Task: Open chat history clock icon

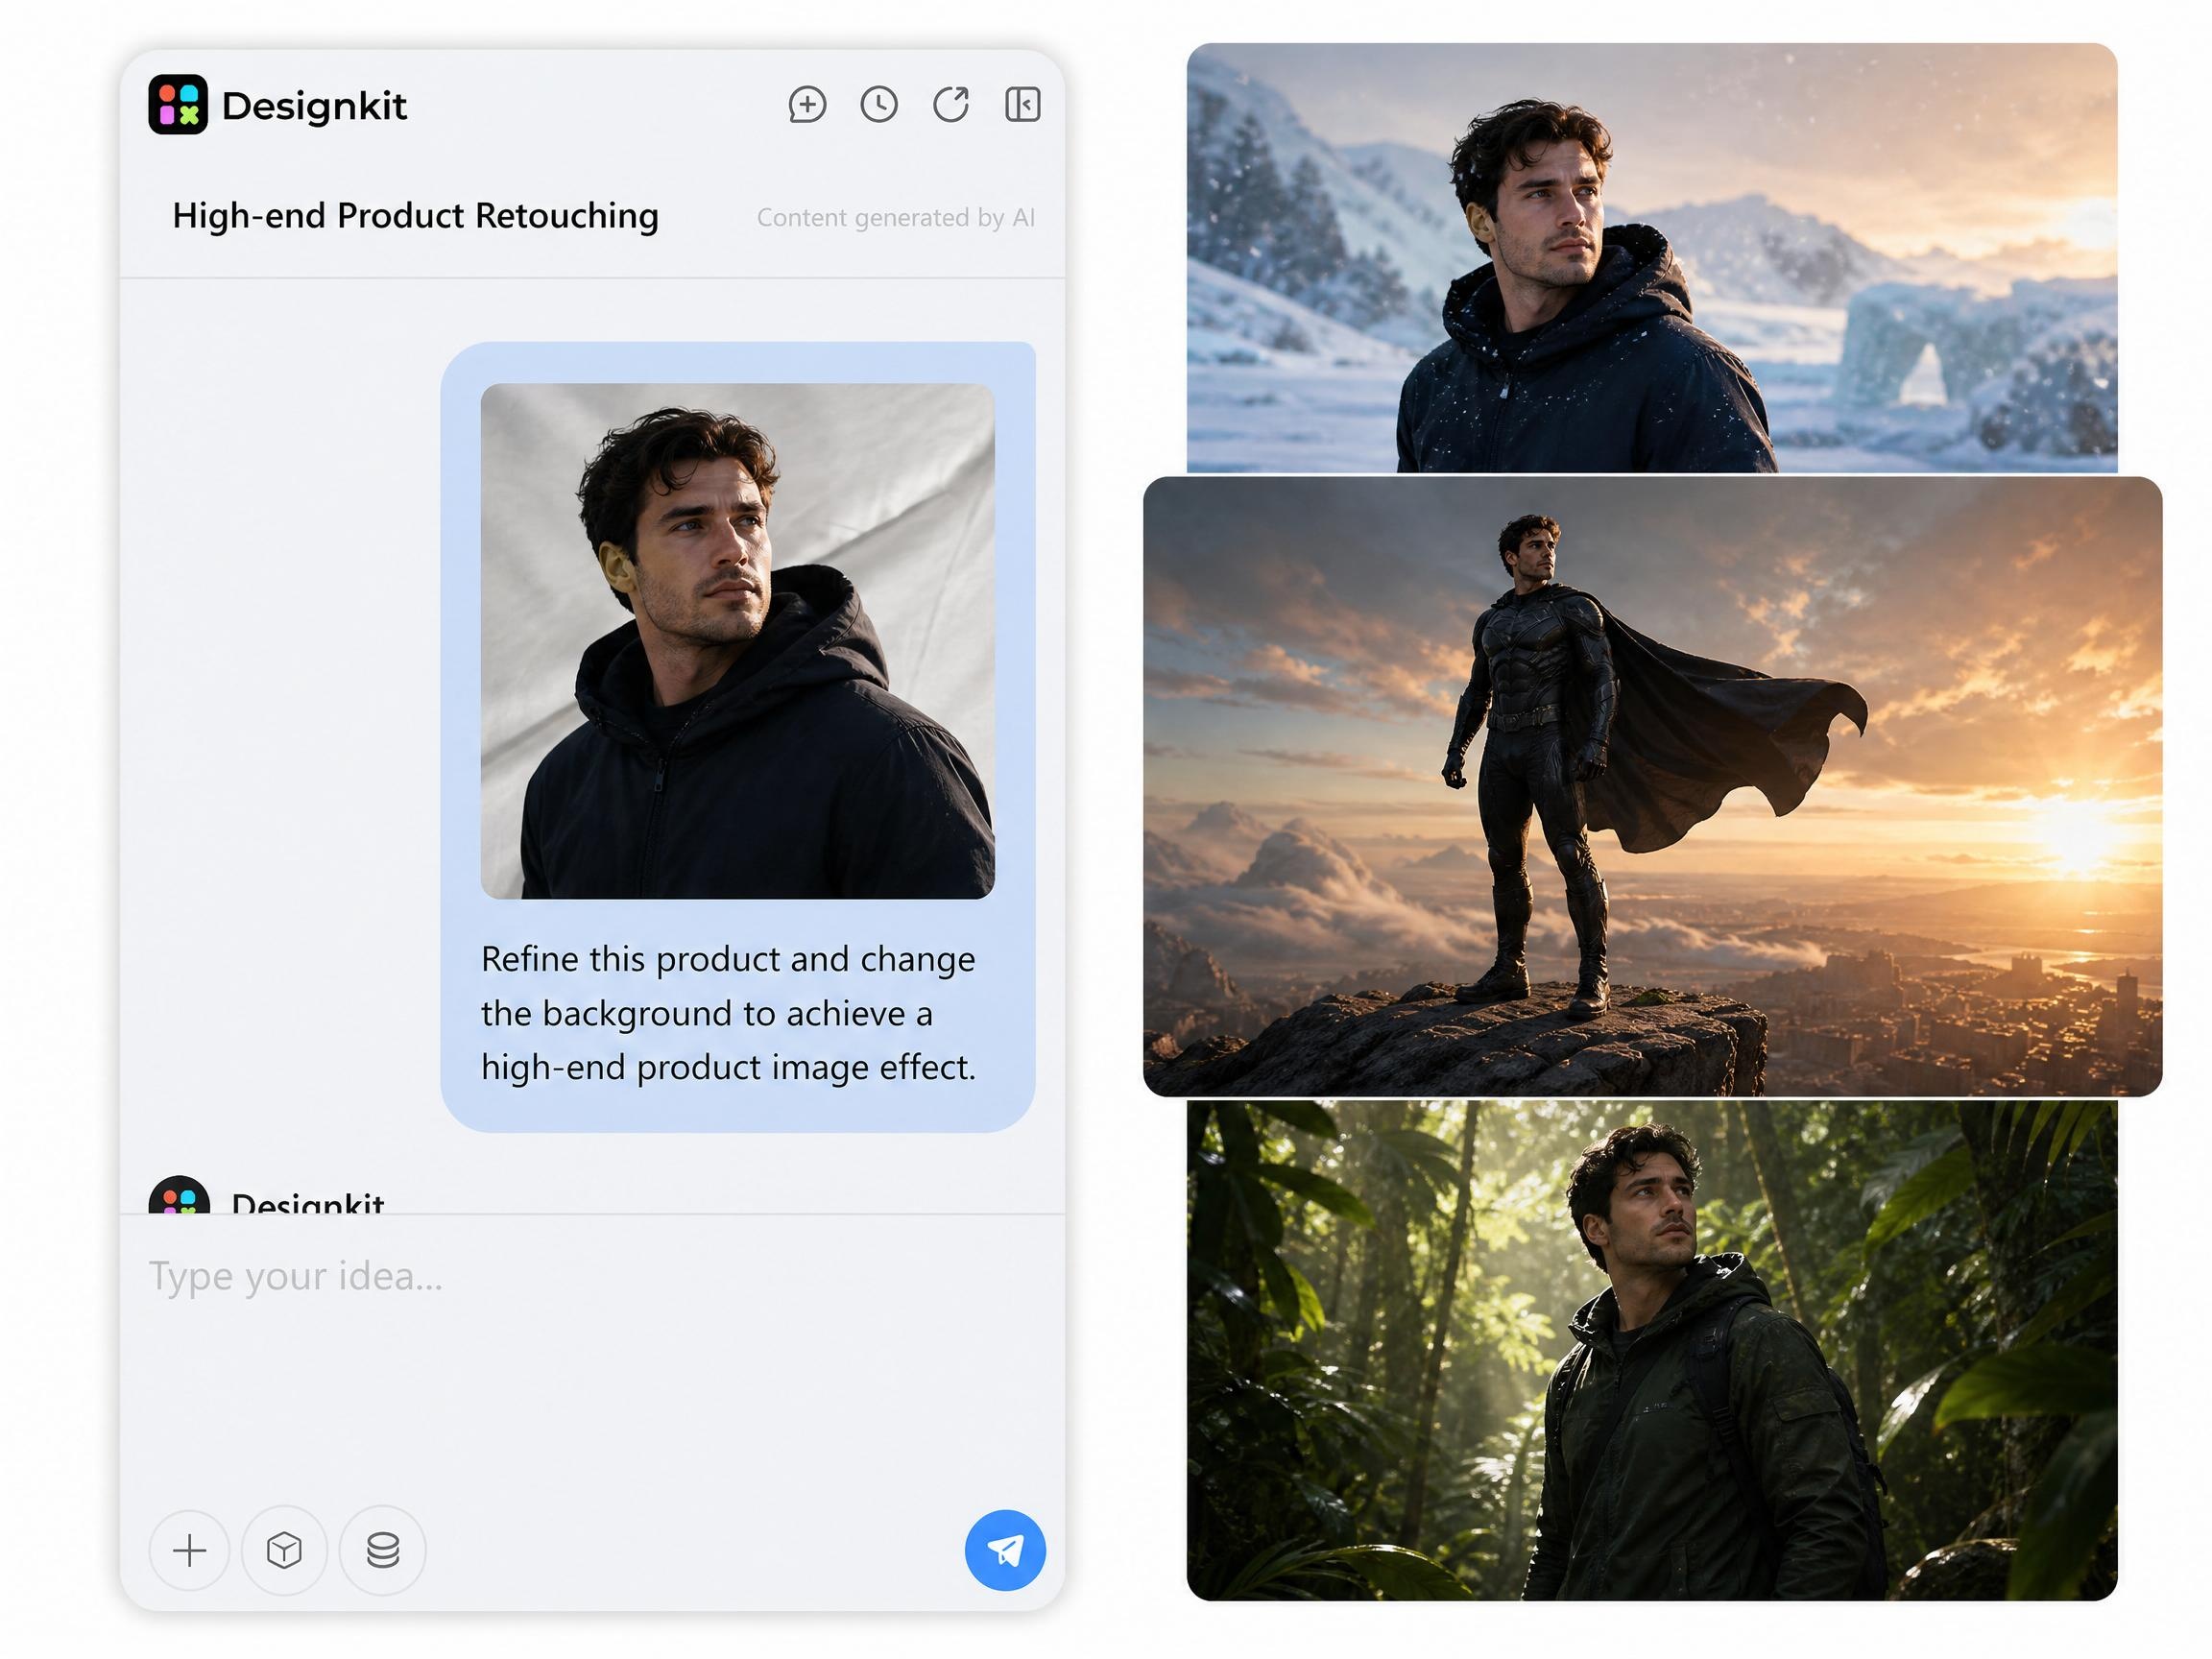Action: pos(879,104)
